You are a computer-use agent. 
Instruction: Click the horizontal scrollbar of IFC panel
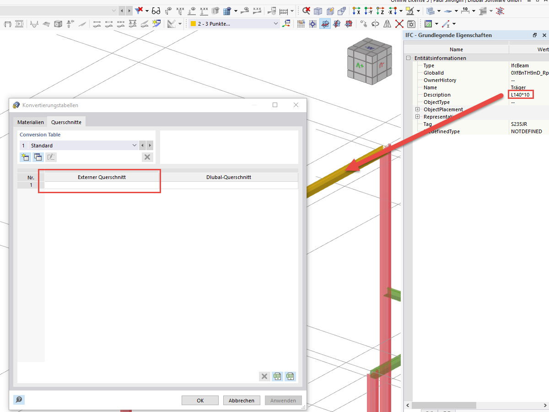[x=444, y=406]
